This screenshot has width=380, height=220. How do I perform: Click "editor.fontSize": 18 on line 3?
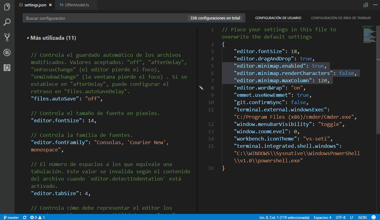coord(267,51)
